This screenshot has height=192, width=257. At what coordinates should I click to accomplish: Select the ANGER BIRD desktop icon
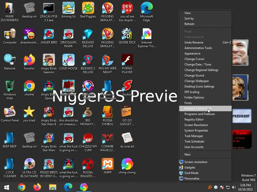[x=49, y=36]
